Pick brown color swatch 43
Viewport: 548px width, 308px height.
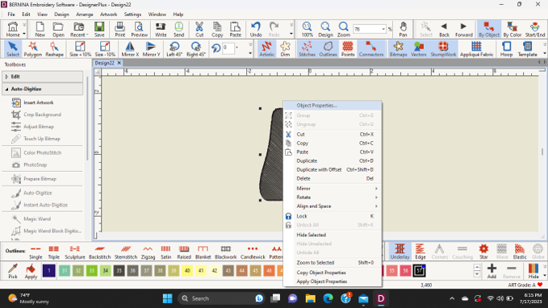(x=228, y=271)
